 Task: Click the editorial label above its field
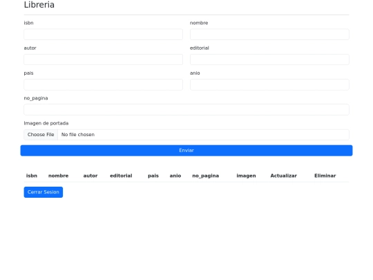200,48
